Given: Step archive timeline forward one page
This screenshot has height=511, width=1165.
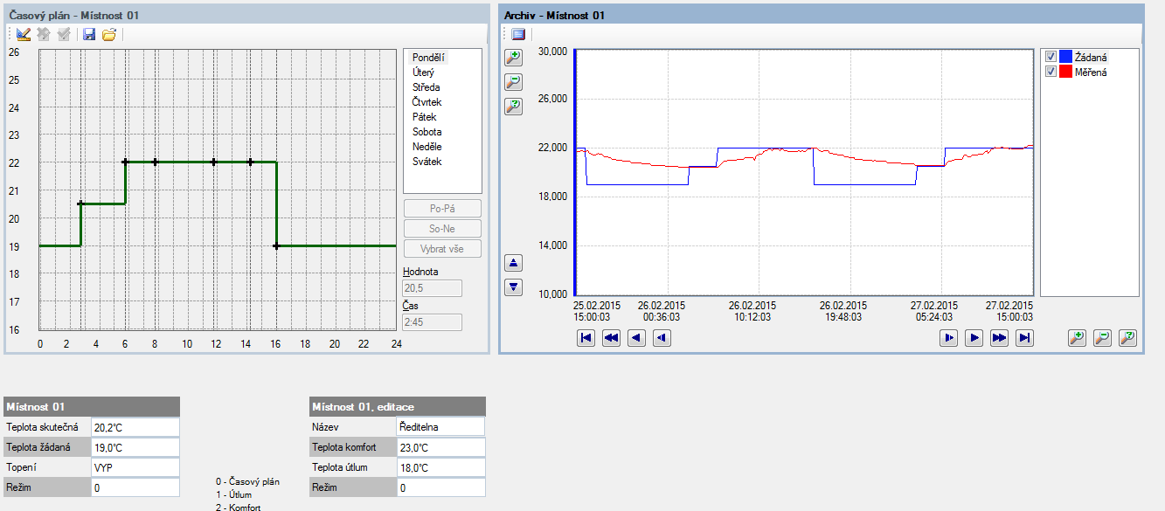Looking at the screenshot, I should point(974,338).
